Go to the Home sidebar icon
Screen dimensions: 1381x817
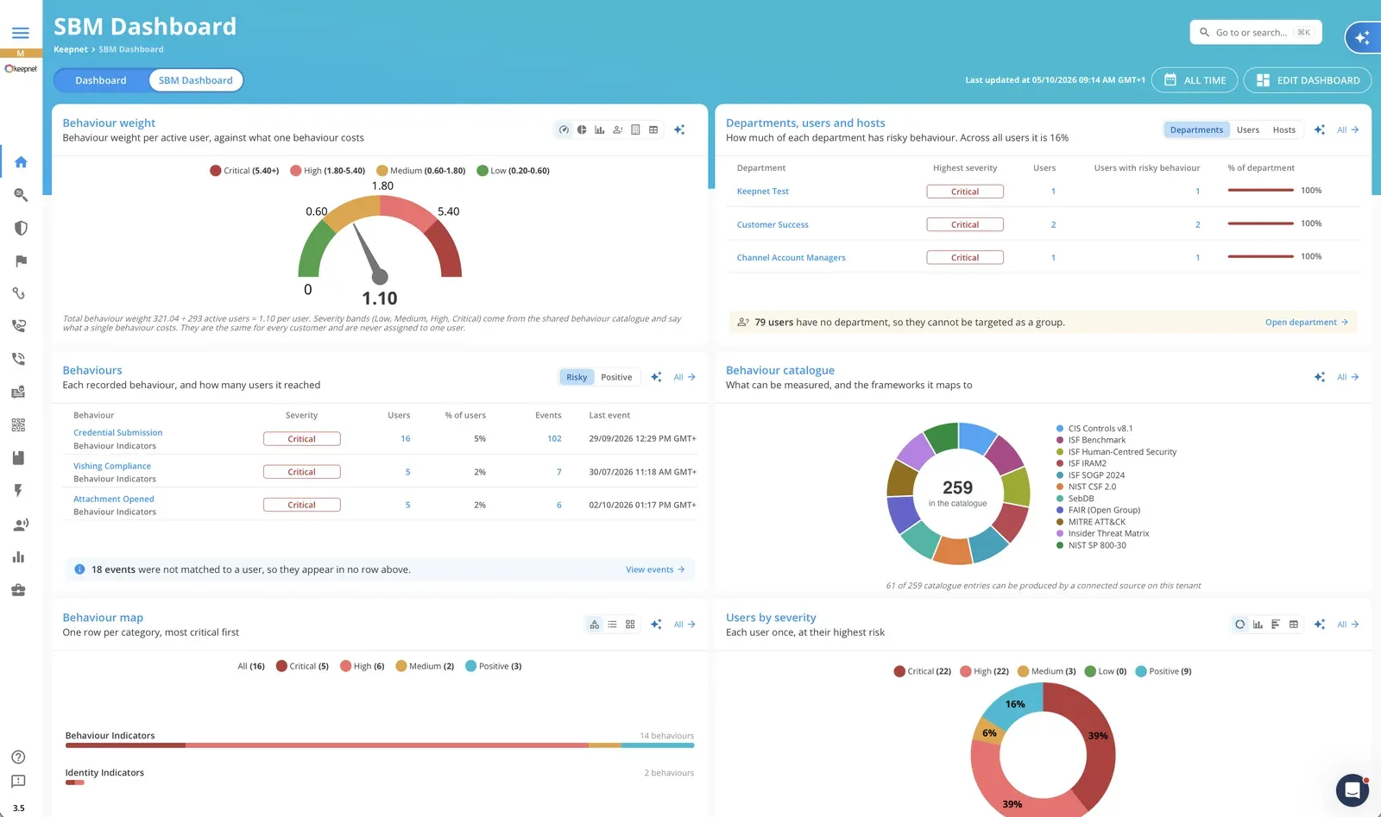coord(21,161)
